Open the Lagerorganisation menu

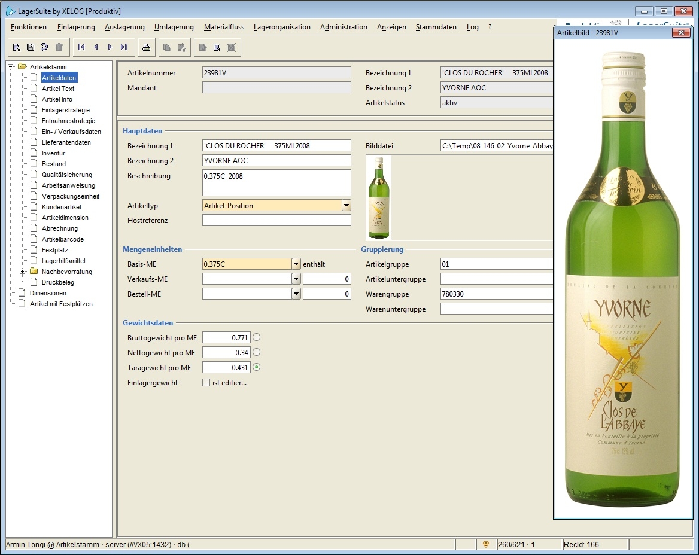(282, 27)
